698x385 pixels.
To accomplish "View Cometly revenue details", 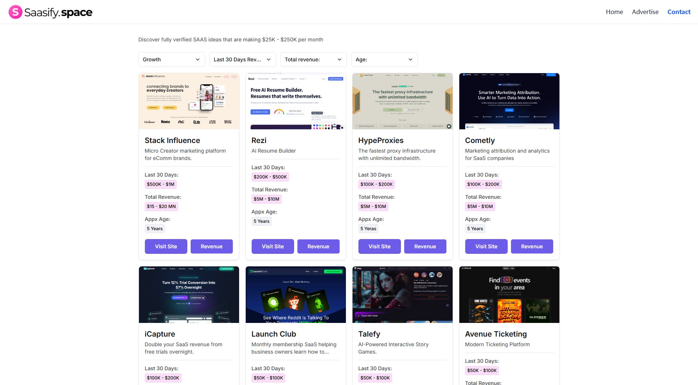I will (x=532, y=246).
